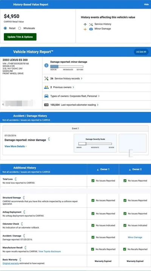This screenshot has width=151, height=271.
Task: Click the info icon beside Manufacturer Recall
Action: pos(26,248)
